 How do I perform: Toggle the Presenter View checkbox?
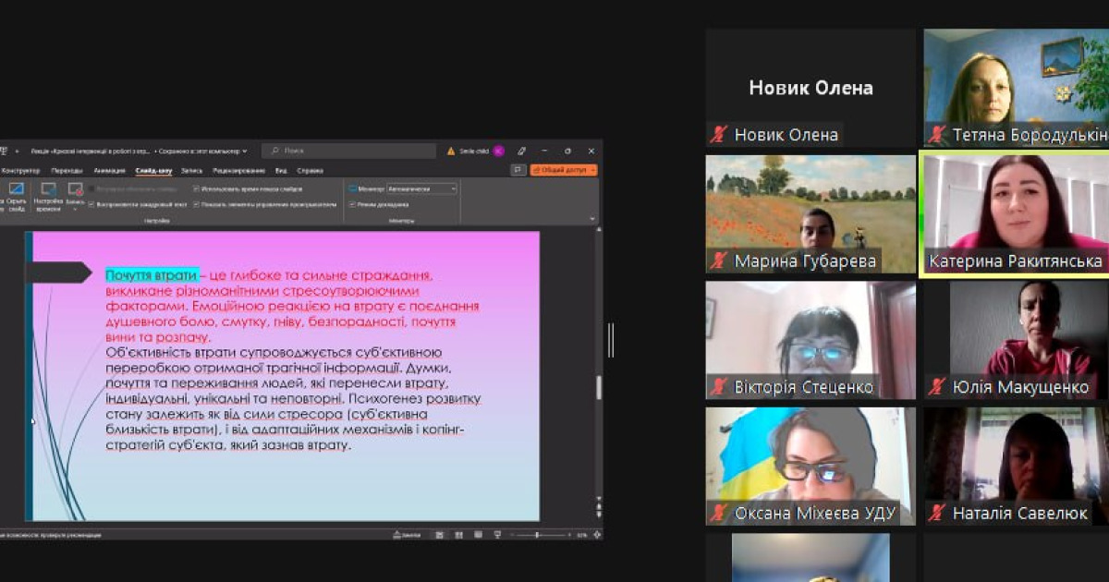(351, 204)
